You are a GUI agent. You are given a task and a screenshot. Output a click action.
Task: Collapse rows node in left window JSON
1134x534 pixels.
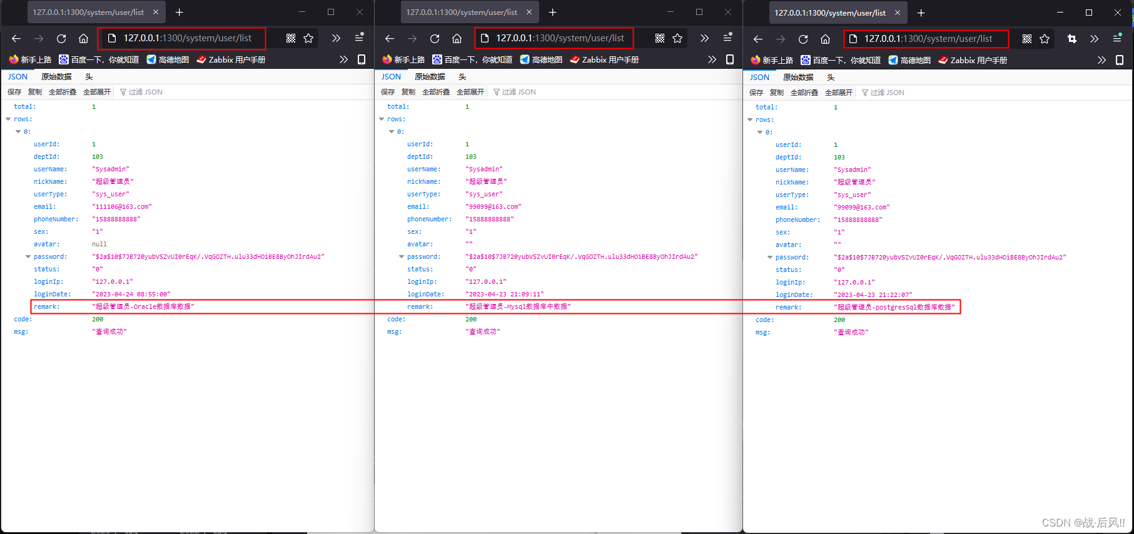(x=8, y=119)
